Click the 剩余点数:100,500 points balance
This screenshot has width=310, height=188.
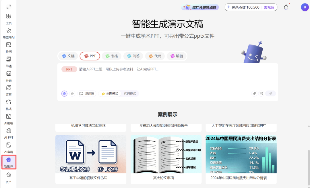click(x=245, y=7)
